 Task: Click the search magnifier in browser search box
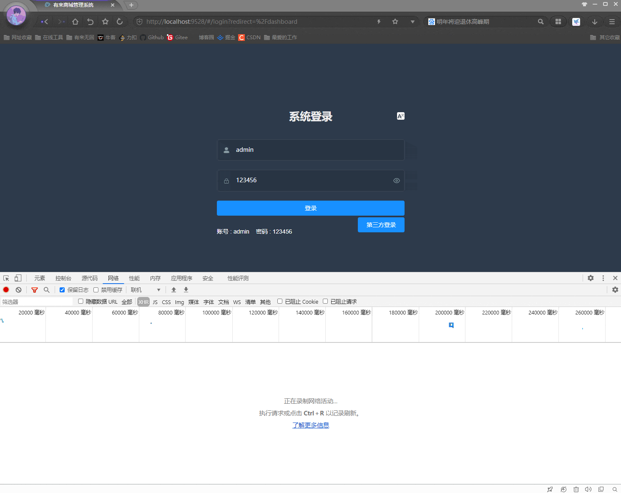pos(541,22)
